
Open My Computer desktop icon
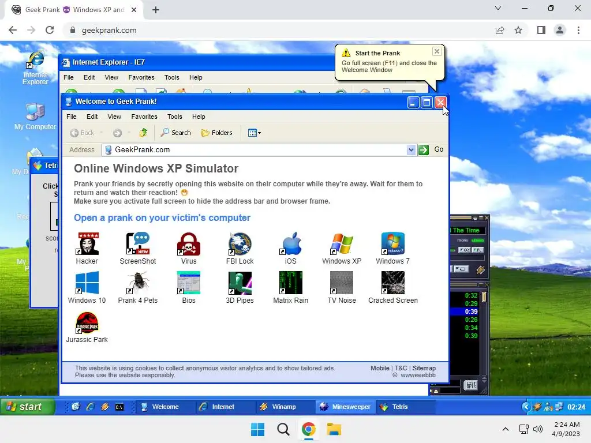point(35,117)
